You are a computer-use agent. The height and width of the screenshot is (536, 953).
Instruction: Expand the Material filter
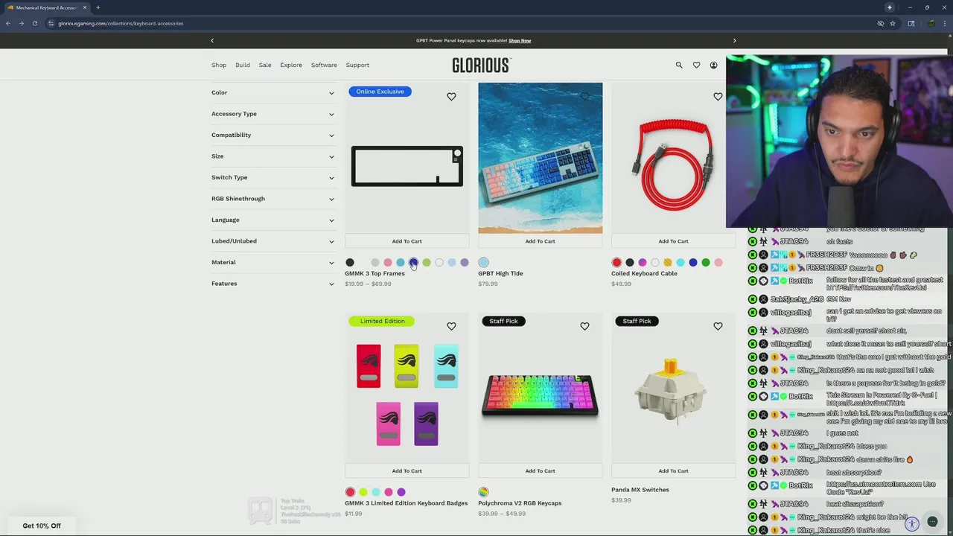pyautogui.click(x=272, y=262)
